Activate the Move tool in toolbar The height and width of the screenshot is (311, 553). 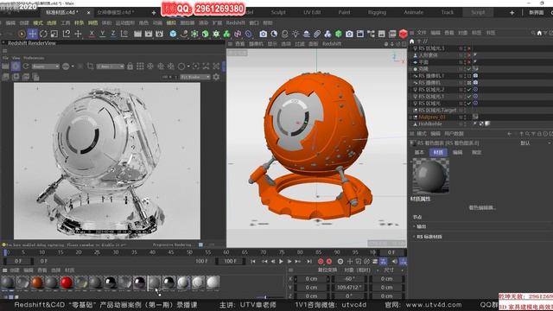pos(33,34)
